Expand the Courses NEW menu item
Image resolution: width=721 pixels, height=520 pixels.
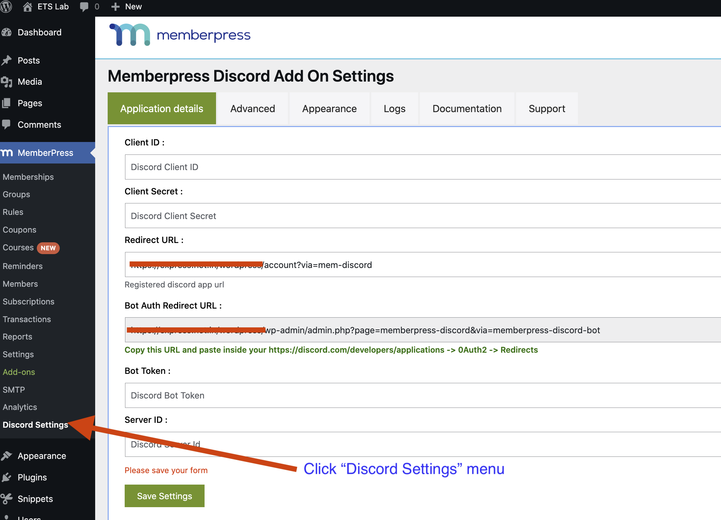tap(31, 248)
